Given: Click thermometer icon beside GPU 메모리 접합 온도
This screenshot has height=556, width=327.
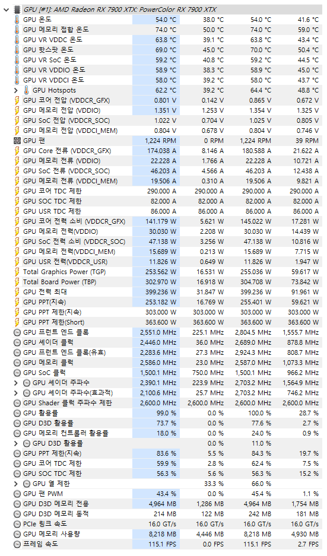Looking at the screenshot, I should (17, 30).
